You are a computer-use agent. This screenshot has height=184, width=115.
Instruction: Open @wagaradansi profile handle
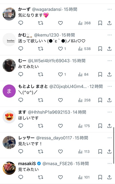coord(47,9)
